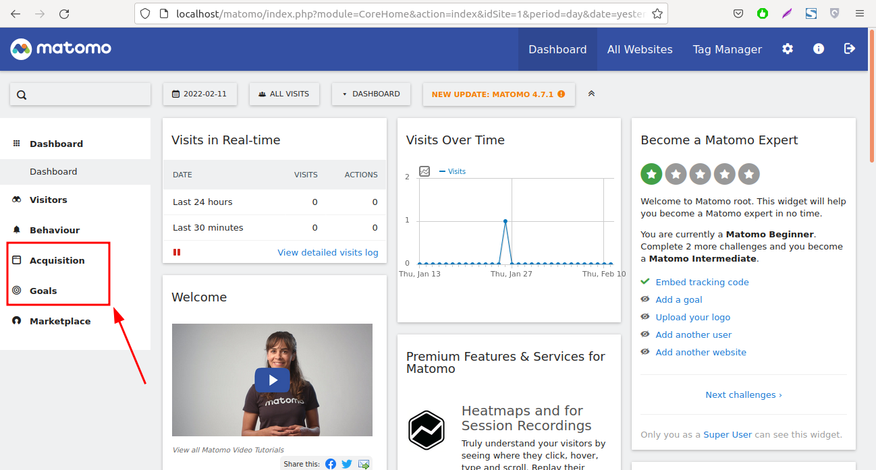This screenshot has height=470, width=876.
Task: Reload the page with the refresh icon
Action: (64, 13)
